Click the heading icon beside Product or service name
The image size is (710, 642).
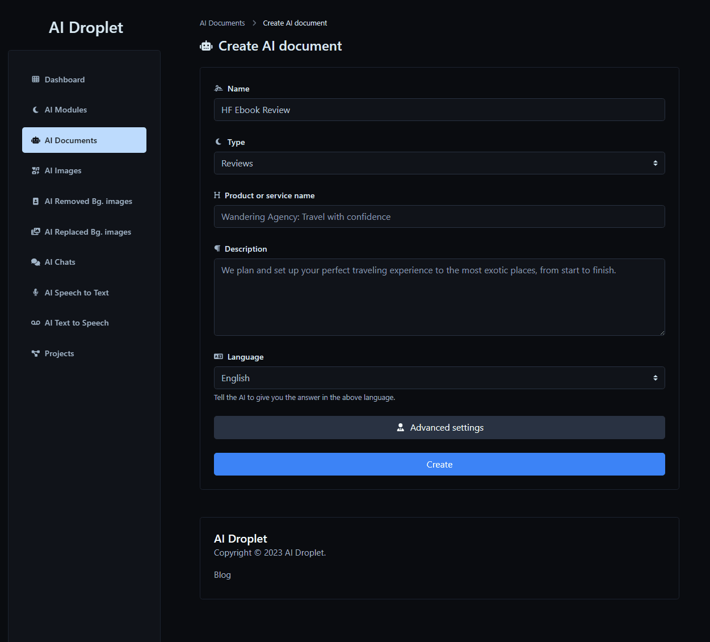tap(217, 195)
